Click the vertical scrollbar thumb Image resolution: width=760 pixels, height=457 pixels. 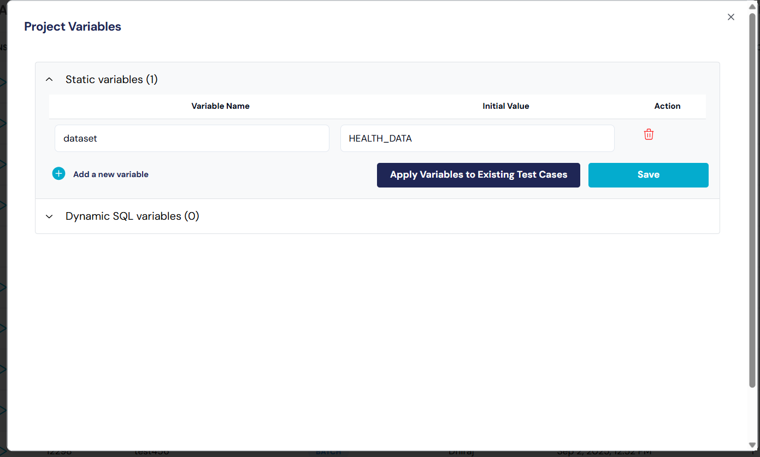click(x=752, y=197)
